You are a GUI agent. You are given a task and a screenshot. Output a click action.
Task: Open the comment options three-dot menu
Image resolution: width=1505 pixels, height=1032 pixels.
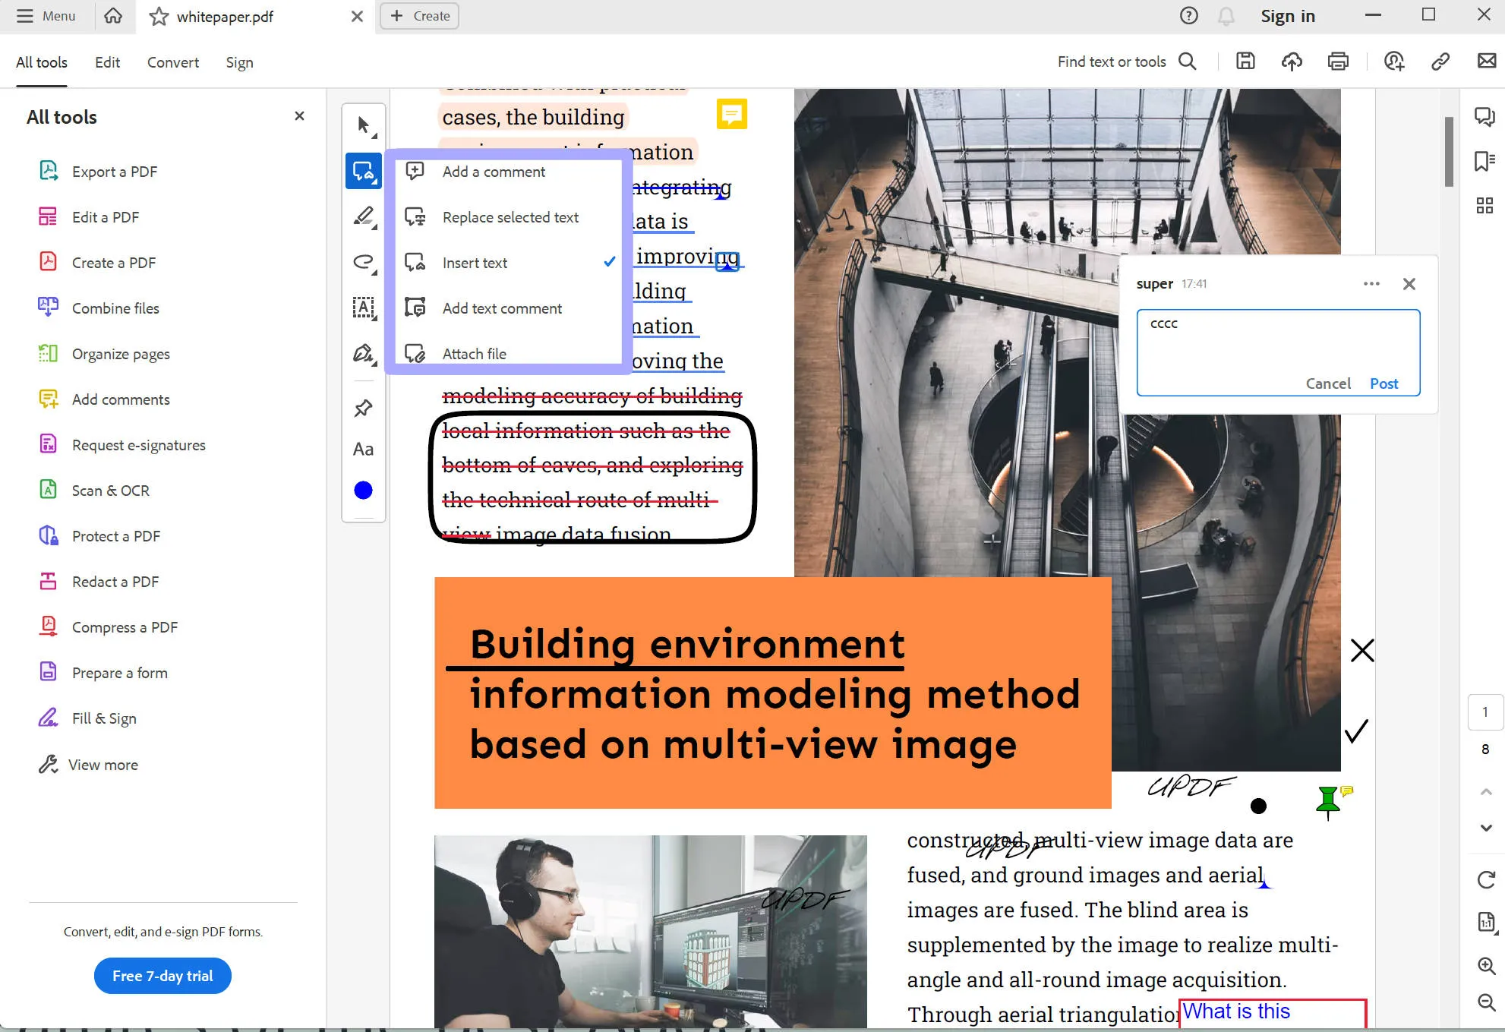tap(1371, 284)
